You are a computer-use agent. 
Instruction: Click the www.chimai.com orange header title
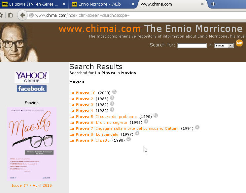(100, 29)
